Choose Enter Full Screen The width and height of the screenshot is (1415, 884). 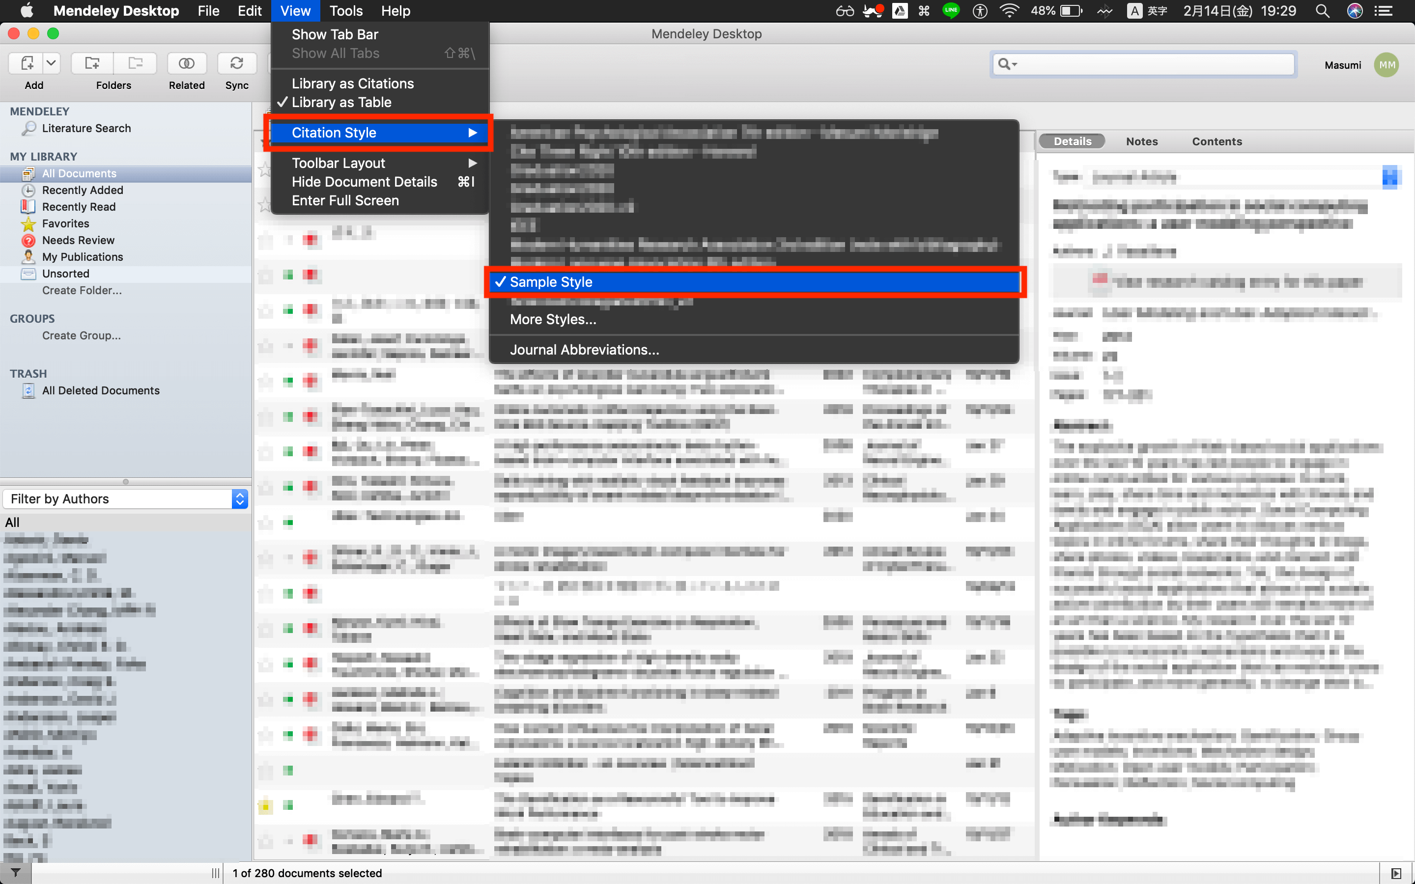tap(380, 200)
